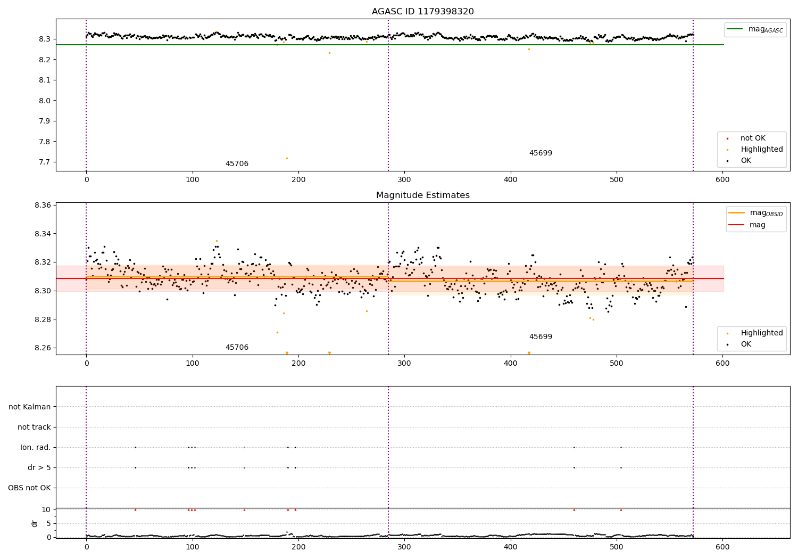Click the "45706" label in Magnitude Estimates plot
This screenshot has width=798, height=559.
click(237, 348)
